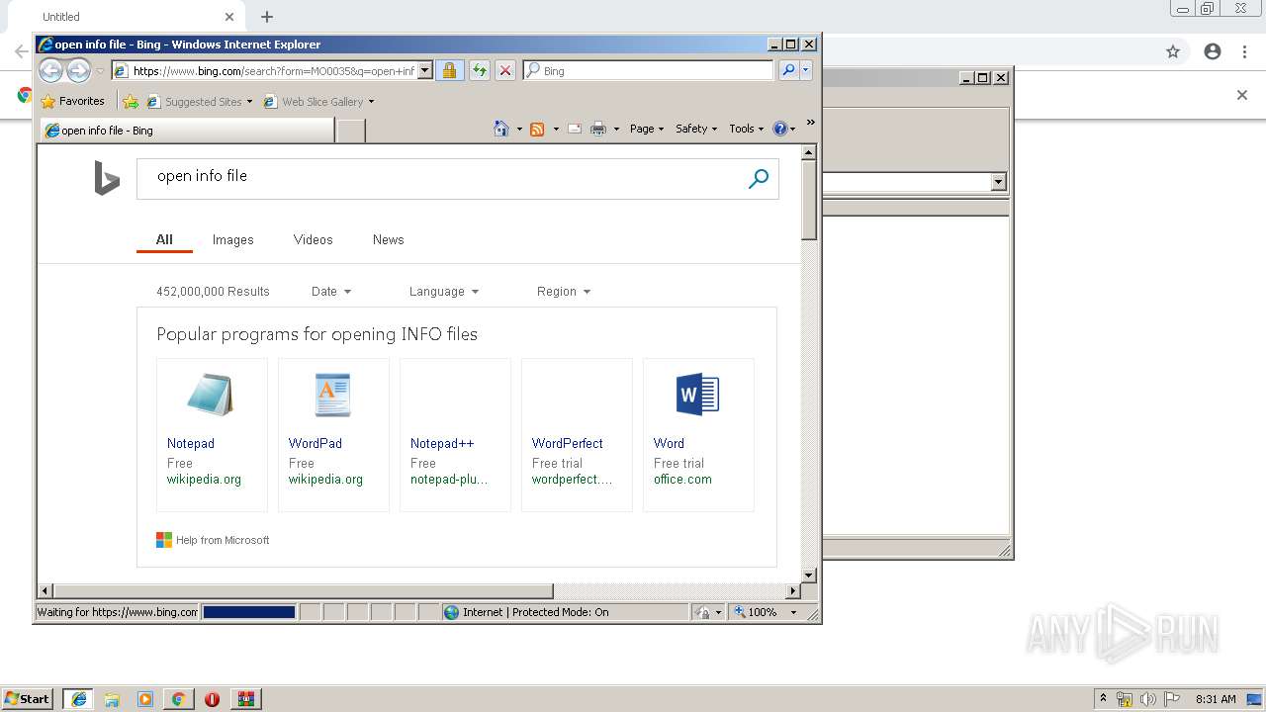This screenshot has width=1266, height=712.
Task: Open recent pages dropdown arrow
Action: point(100,71)
